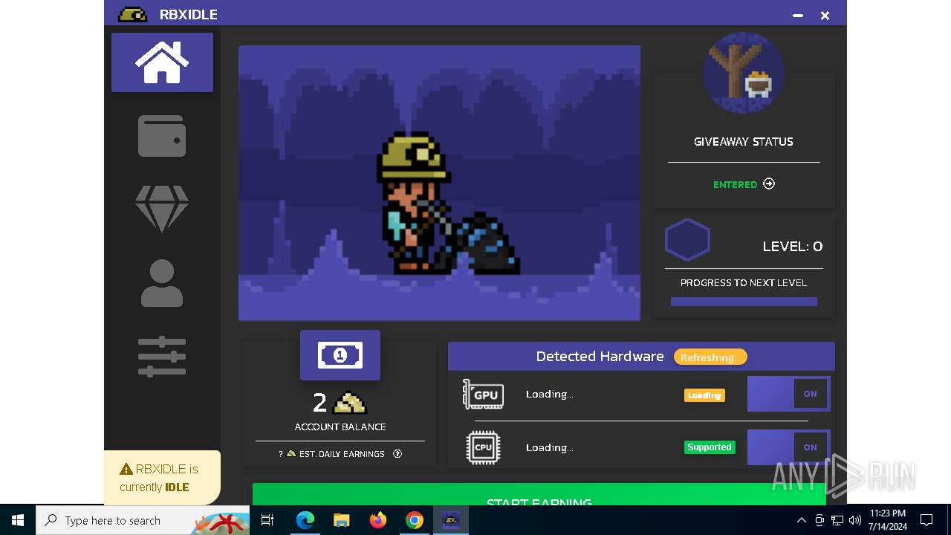Click the progress to next level bar
Screen dimensions: 951x535
(x=744, y=302)
